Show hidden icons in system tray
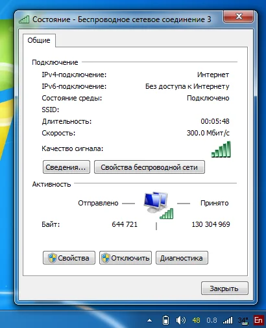Screen dimensions: 266x328 (x=149, y=320)
